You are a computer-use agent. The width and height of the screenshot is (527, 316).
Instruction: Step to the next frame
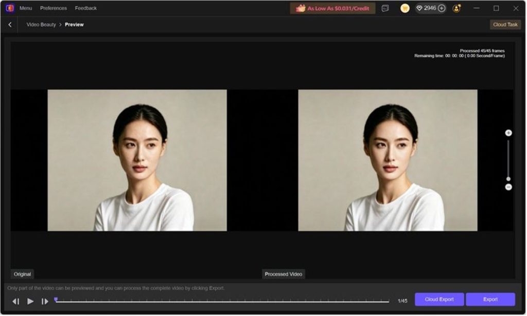tap(45, 302)
